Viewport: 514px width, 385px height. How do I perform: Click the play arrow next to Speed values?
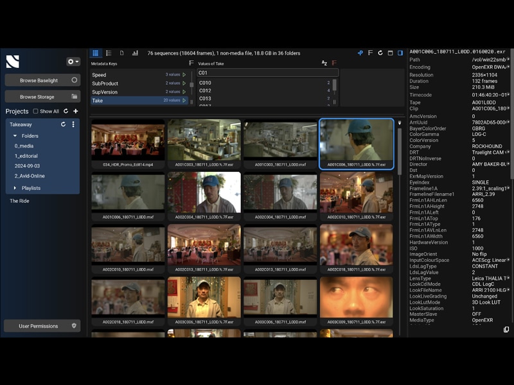(184, 74)
